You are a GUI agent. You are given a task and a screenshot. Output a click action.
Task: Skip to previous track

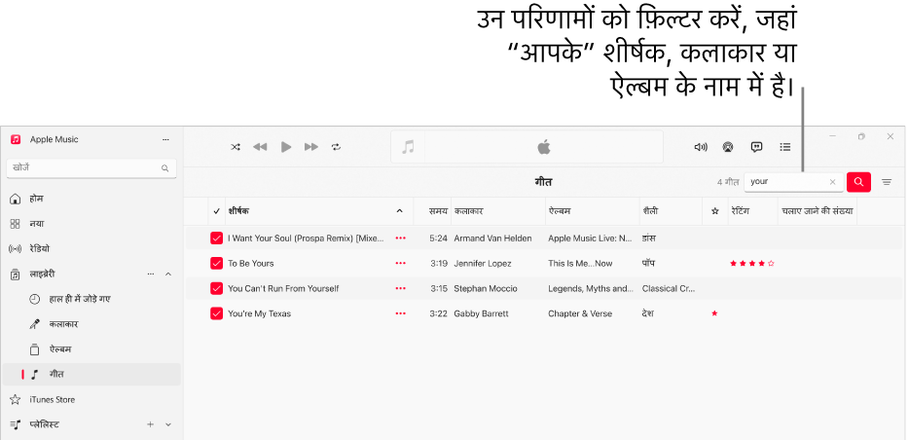click(260, 147)
